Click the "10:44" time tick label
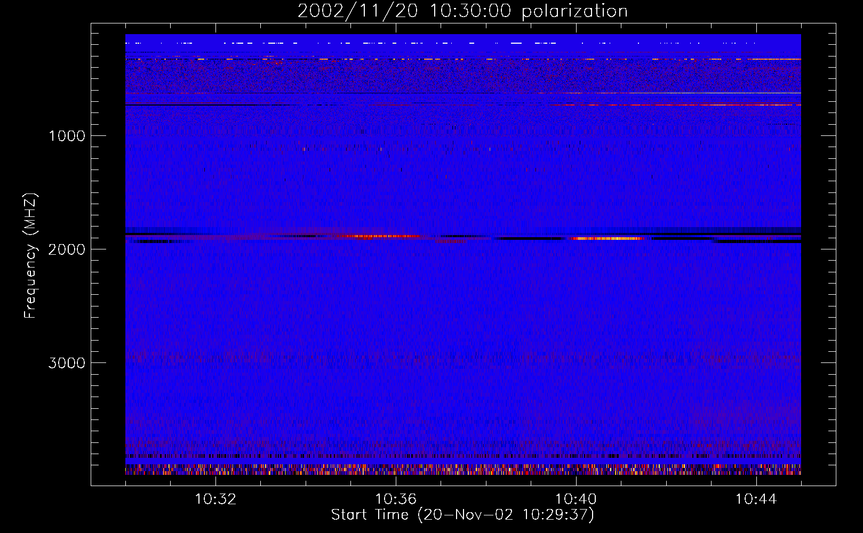Image resolution: width=863 pixels, height=533 pixels. [x=756, y=499]
